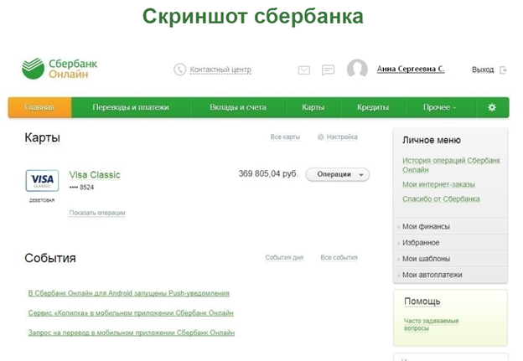
Task: Expand the Избранное section
Action: (450, 243)
